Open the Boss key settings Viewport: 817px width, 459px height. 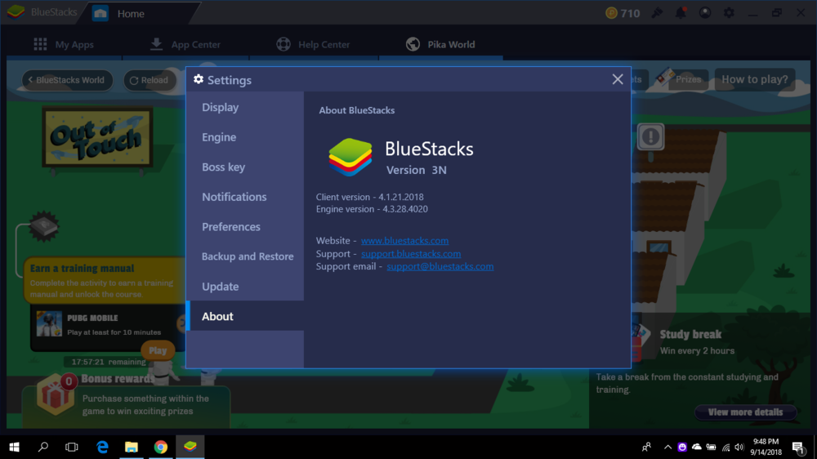(223, 167)
